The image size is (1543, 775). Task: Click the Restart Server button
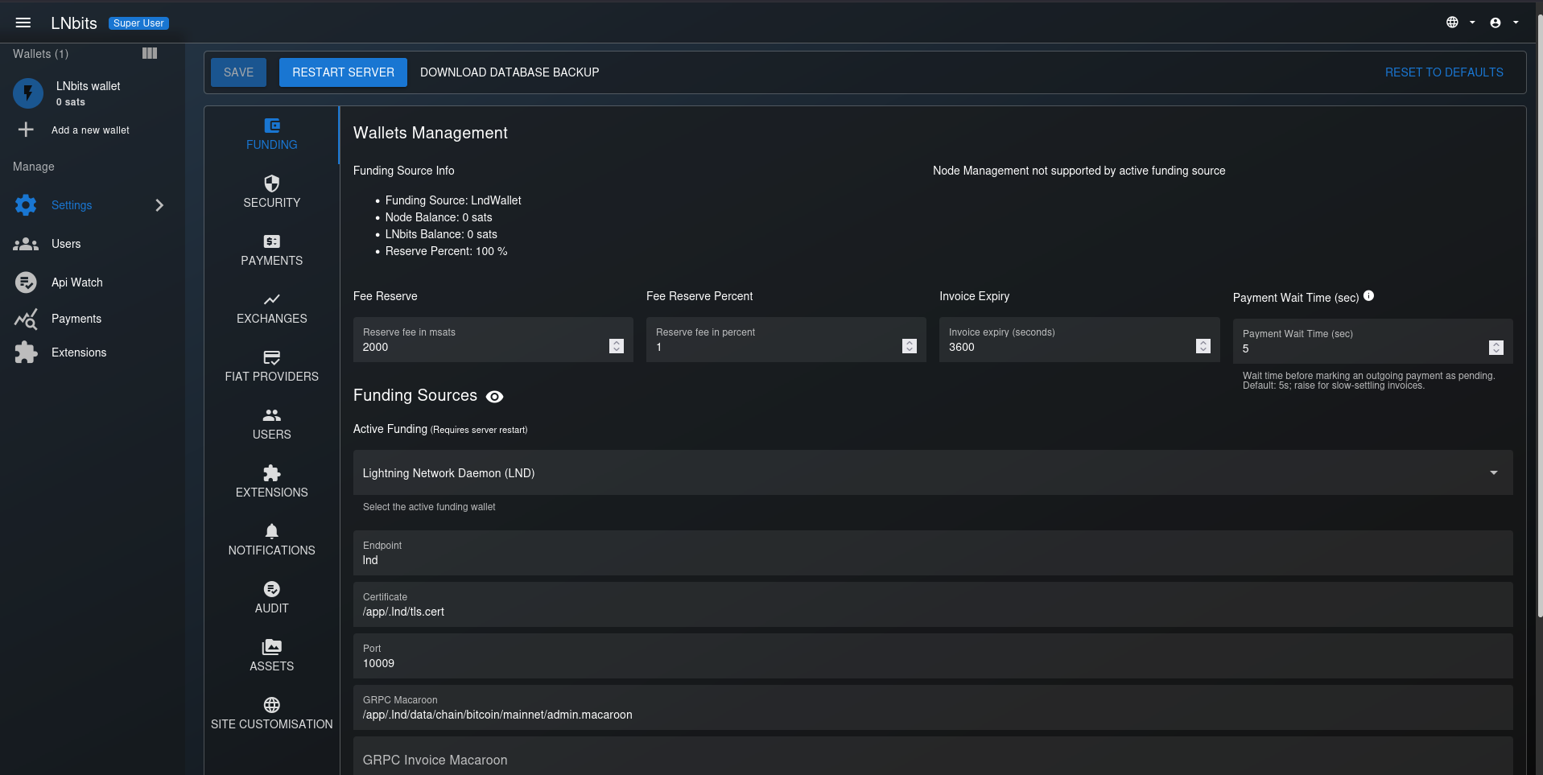(343, 72)
